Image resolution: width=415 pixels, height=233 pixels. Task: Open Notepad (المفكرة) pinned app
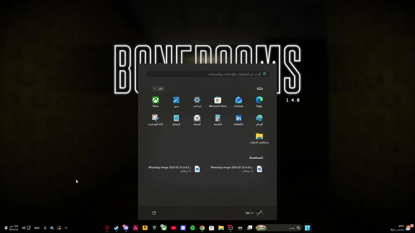click(176, 120)
